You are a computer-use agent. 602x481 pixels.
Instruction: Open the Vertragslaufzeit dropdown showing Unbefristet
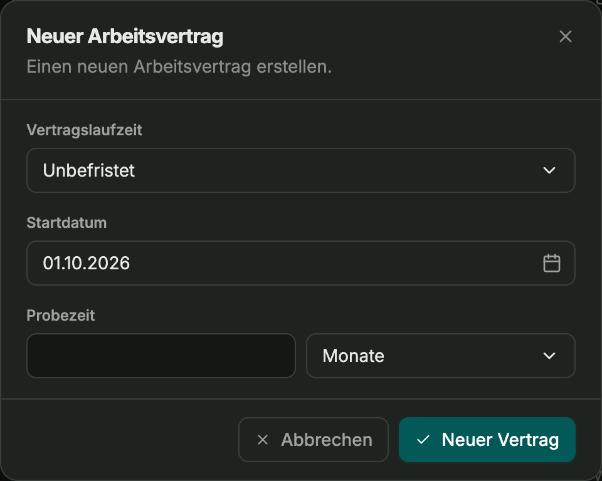300,170
